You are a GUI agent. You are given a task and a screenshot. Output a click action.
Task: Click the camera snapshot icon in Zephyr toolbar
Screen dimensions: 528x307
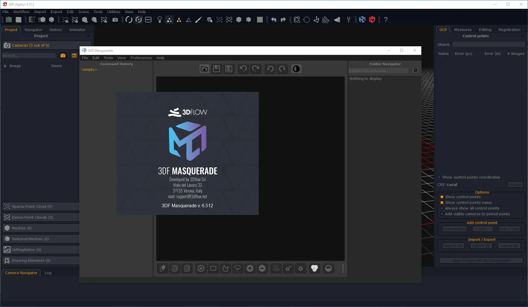(x=115, y=20)
